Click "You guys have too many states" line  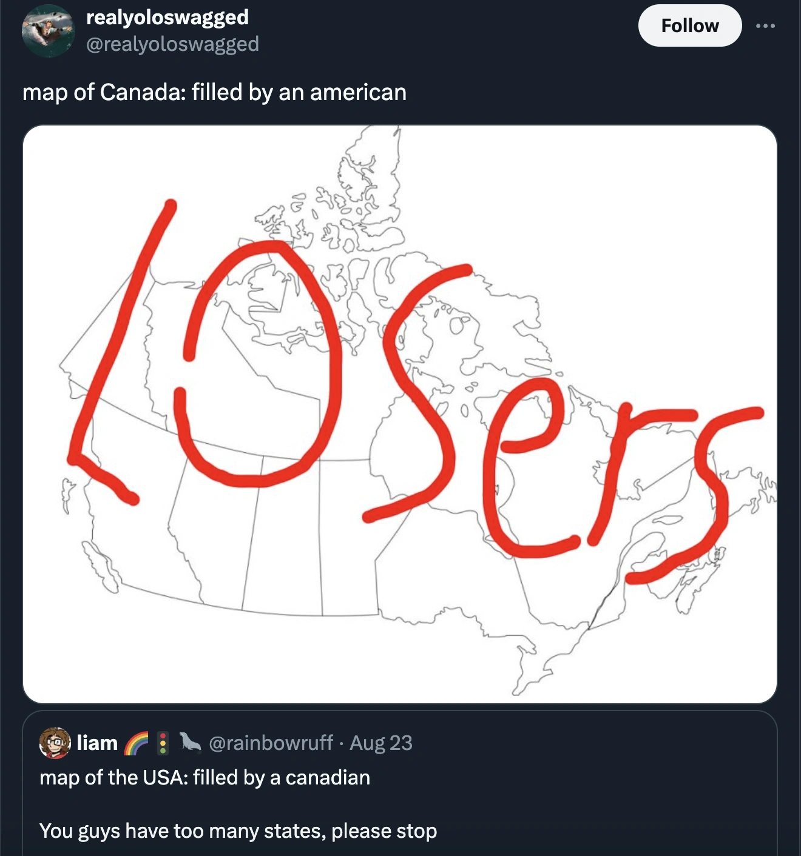tap(238, 831)
